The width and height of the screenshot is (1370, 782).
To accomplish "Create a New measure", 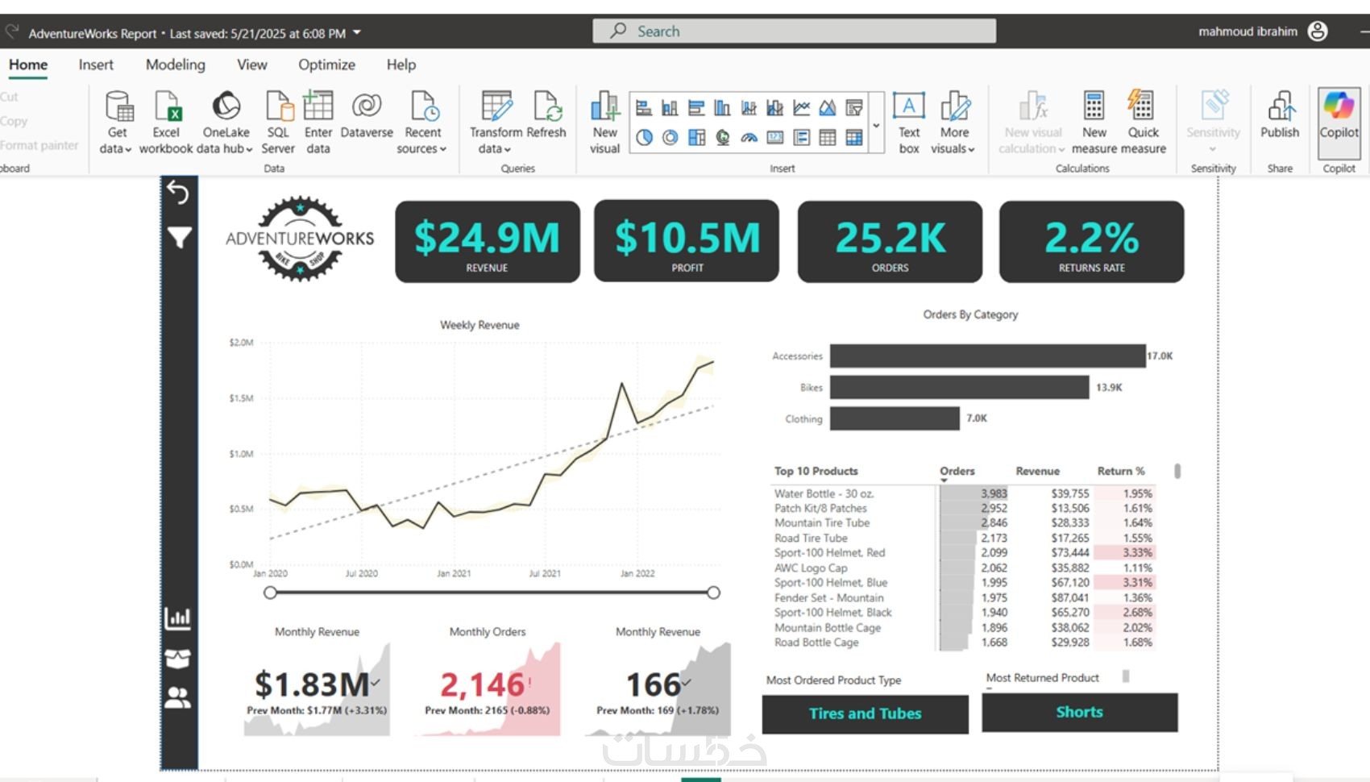I will click(x=1094, y=123).
